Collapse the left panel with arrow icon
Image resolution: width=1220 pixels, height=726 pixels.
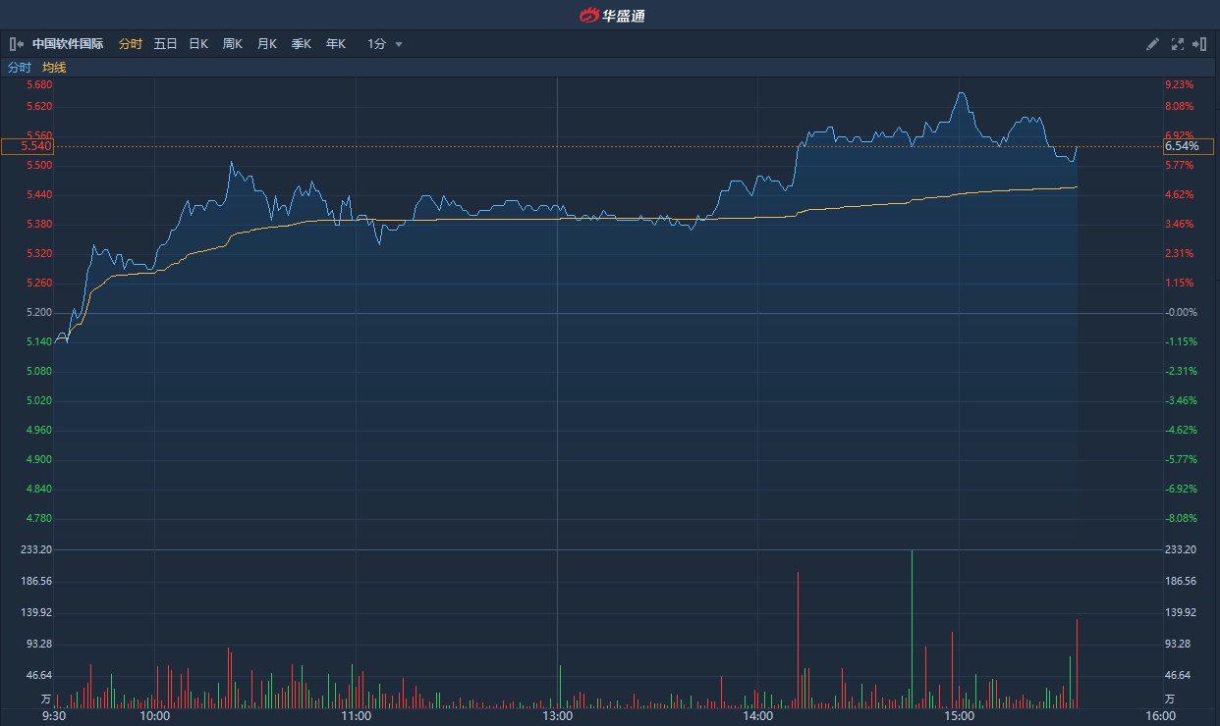[x=16, y=44]
